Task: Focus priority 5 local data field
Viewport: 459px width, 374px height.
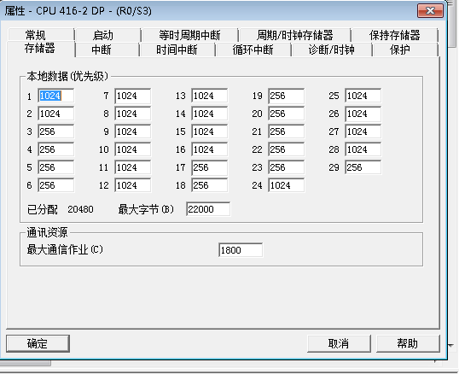Action: (x=56, y=167)
